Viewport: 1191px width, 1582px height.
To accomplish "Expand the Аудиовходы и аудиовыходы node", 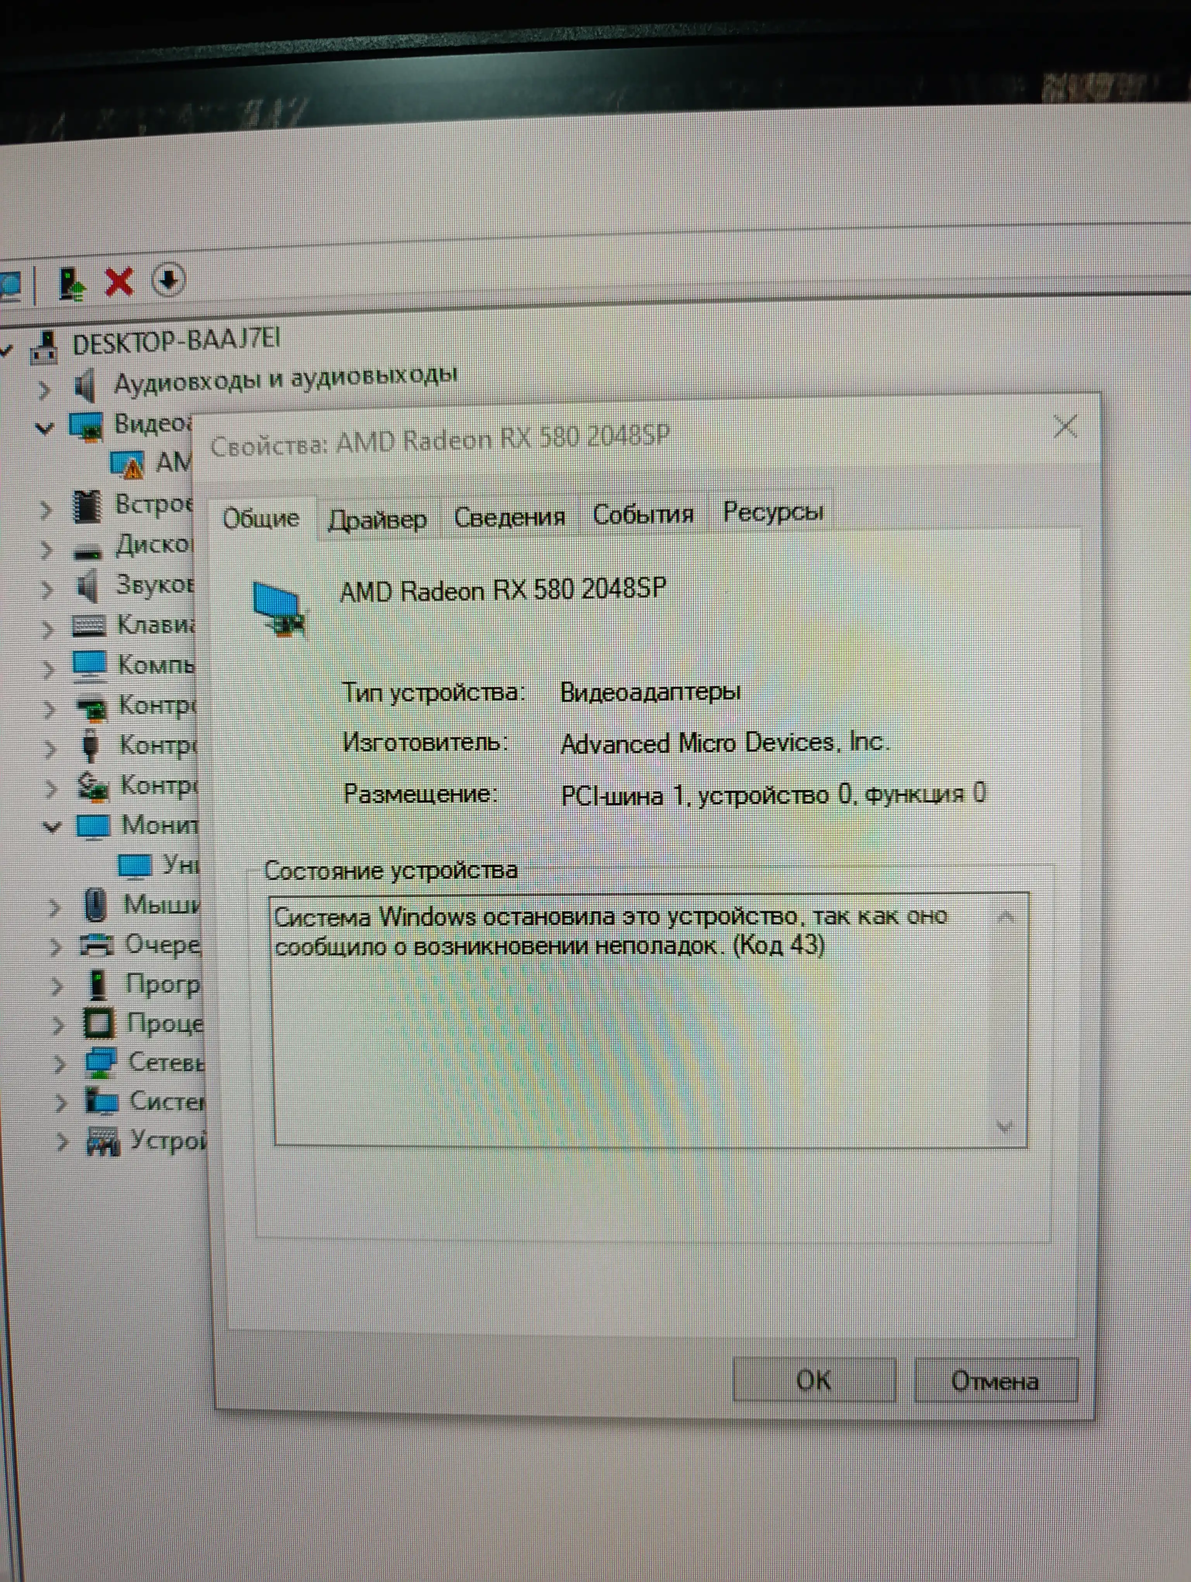I will (44, 389).
